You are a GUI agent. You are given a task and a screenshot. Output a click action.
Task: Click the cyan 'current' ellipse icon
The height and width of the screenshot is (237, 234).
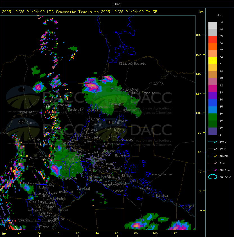tap(213, 177)
